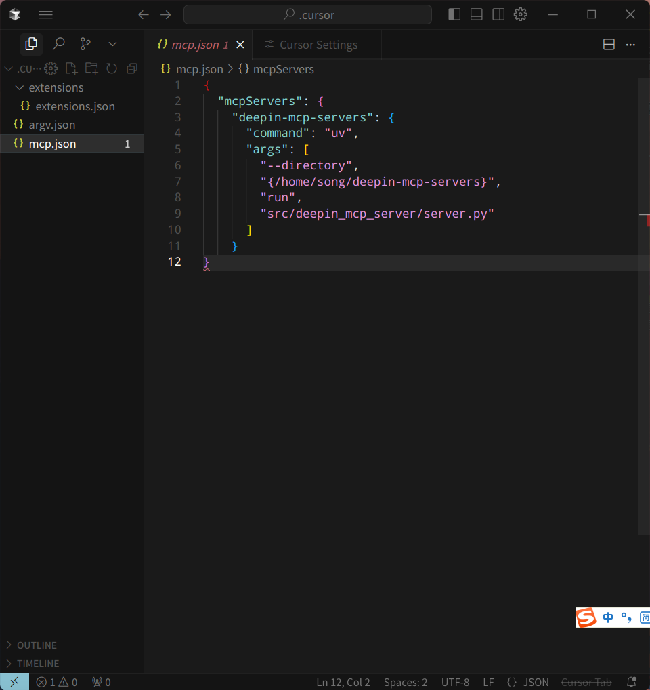The width and height of the screenshot is (650, 690).
Task: Open the Search view icon
Action: click(59, 44)
